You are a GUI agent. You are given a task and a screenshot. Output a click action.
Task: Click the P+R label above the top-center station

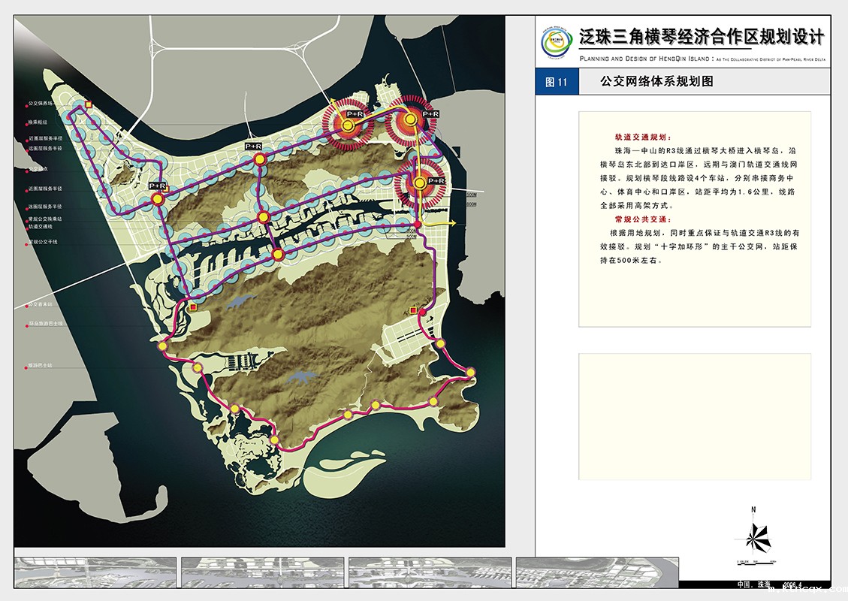point(253,146)
